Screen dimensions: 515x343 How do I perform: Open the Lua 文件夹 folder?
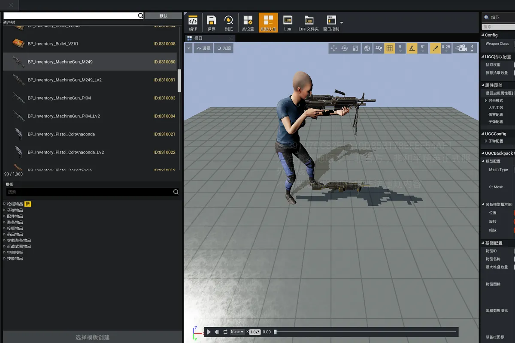tap(309, 23)
